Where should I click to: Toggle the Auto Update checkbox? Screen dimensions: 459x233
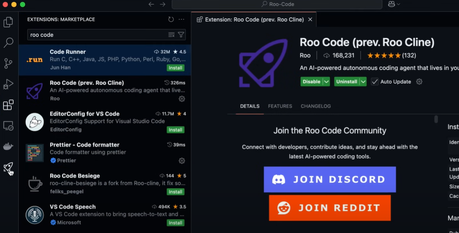[374, 82]
